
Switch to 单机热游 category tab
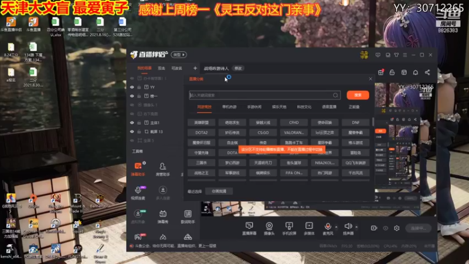(x=229, y=107)
